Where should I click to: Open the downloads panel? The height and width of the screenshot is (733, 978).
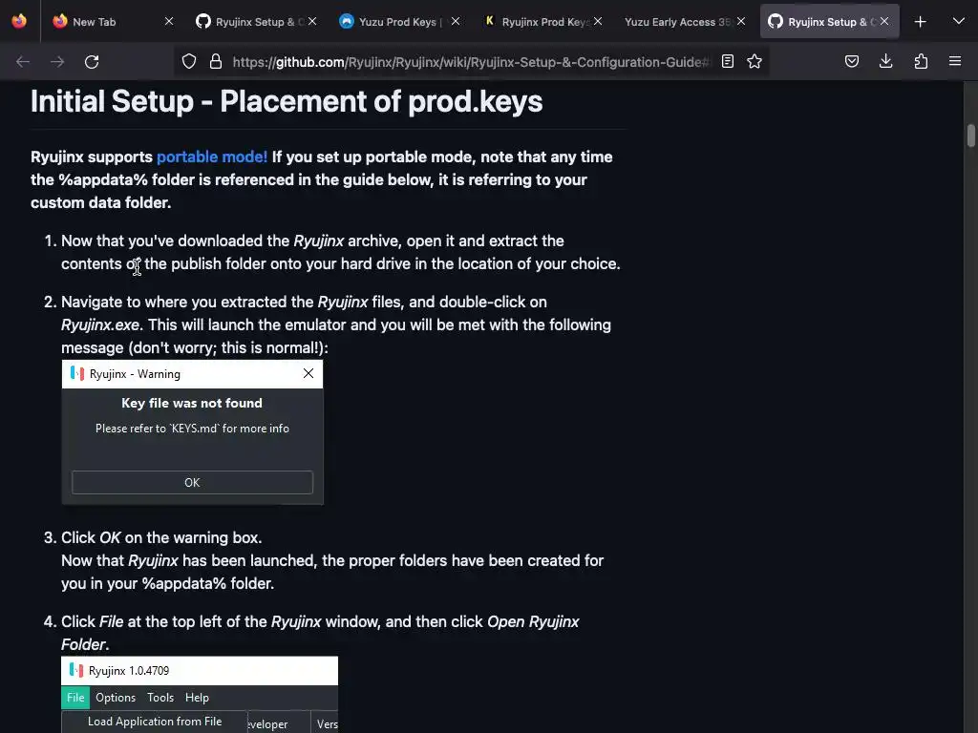pyautogui.click(x=886, y=61)
